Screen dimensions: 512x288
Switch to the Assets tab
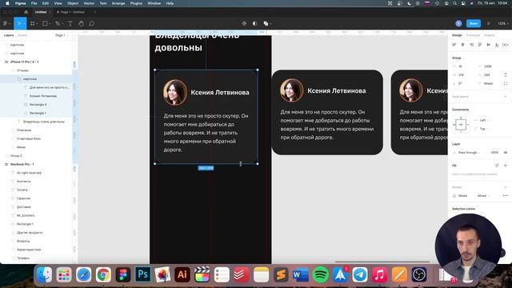coord(22,35)
